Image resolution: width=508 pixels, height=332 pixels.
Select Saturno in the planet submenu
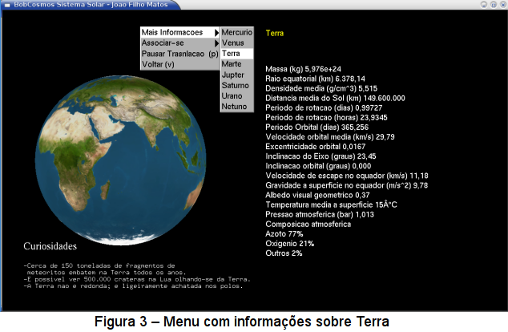click(x=237, y=85)
